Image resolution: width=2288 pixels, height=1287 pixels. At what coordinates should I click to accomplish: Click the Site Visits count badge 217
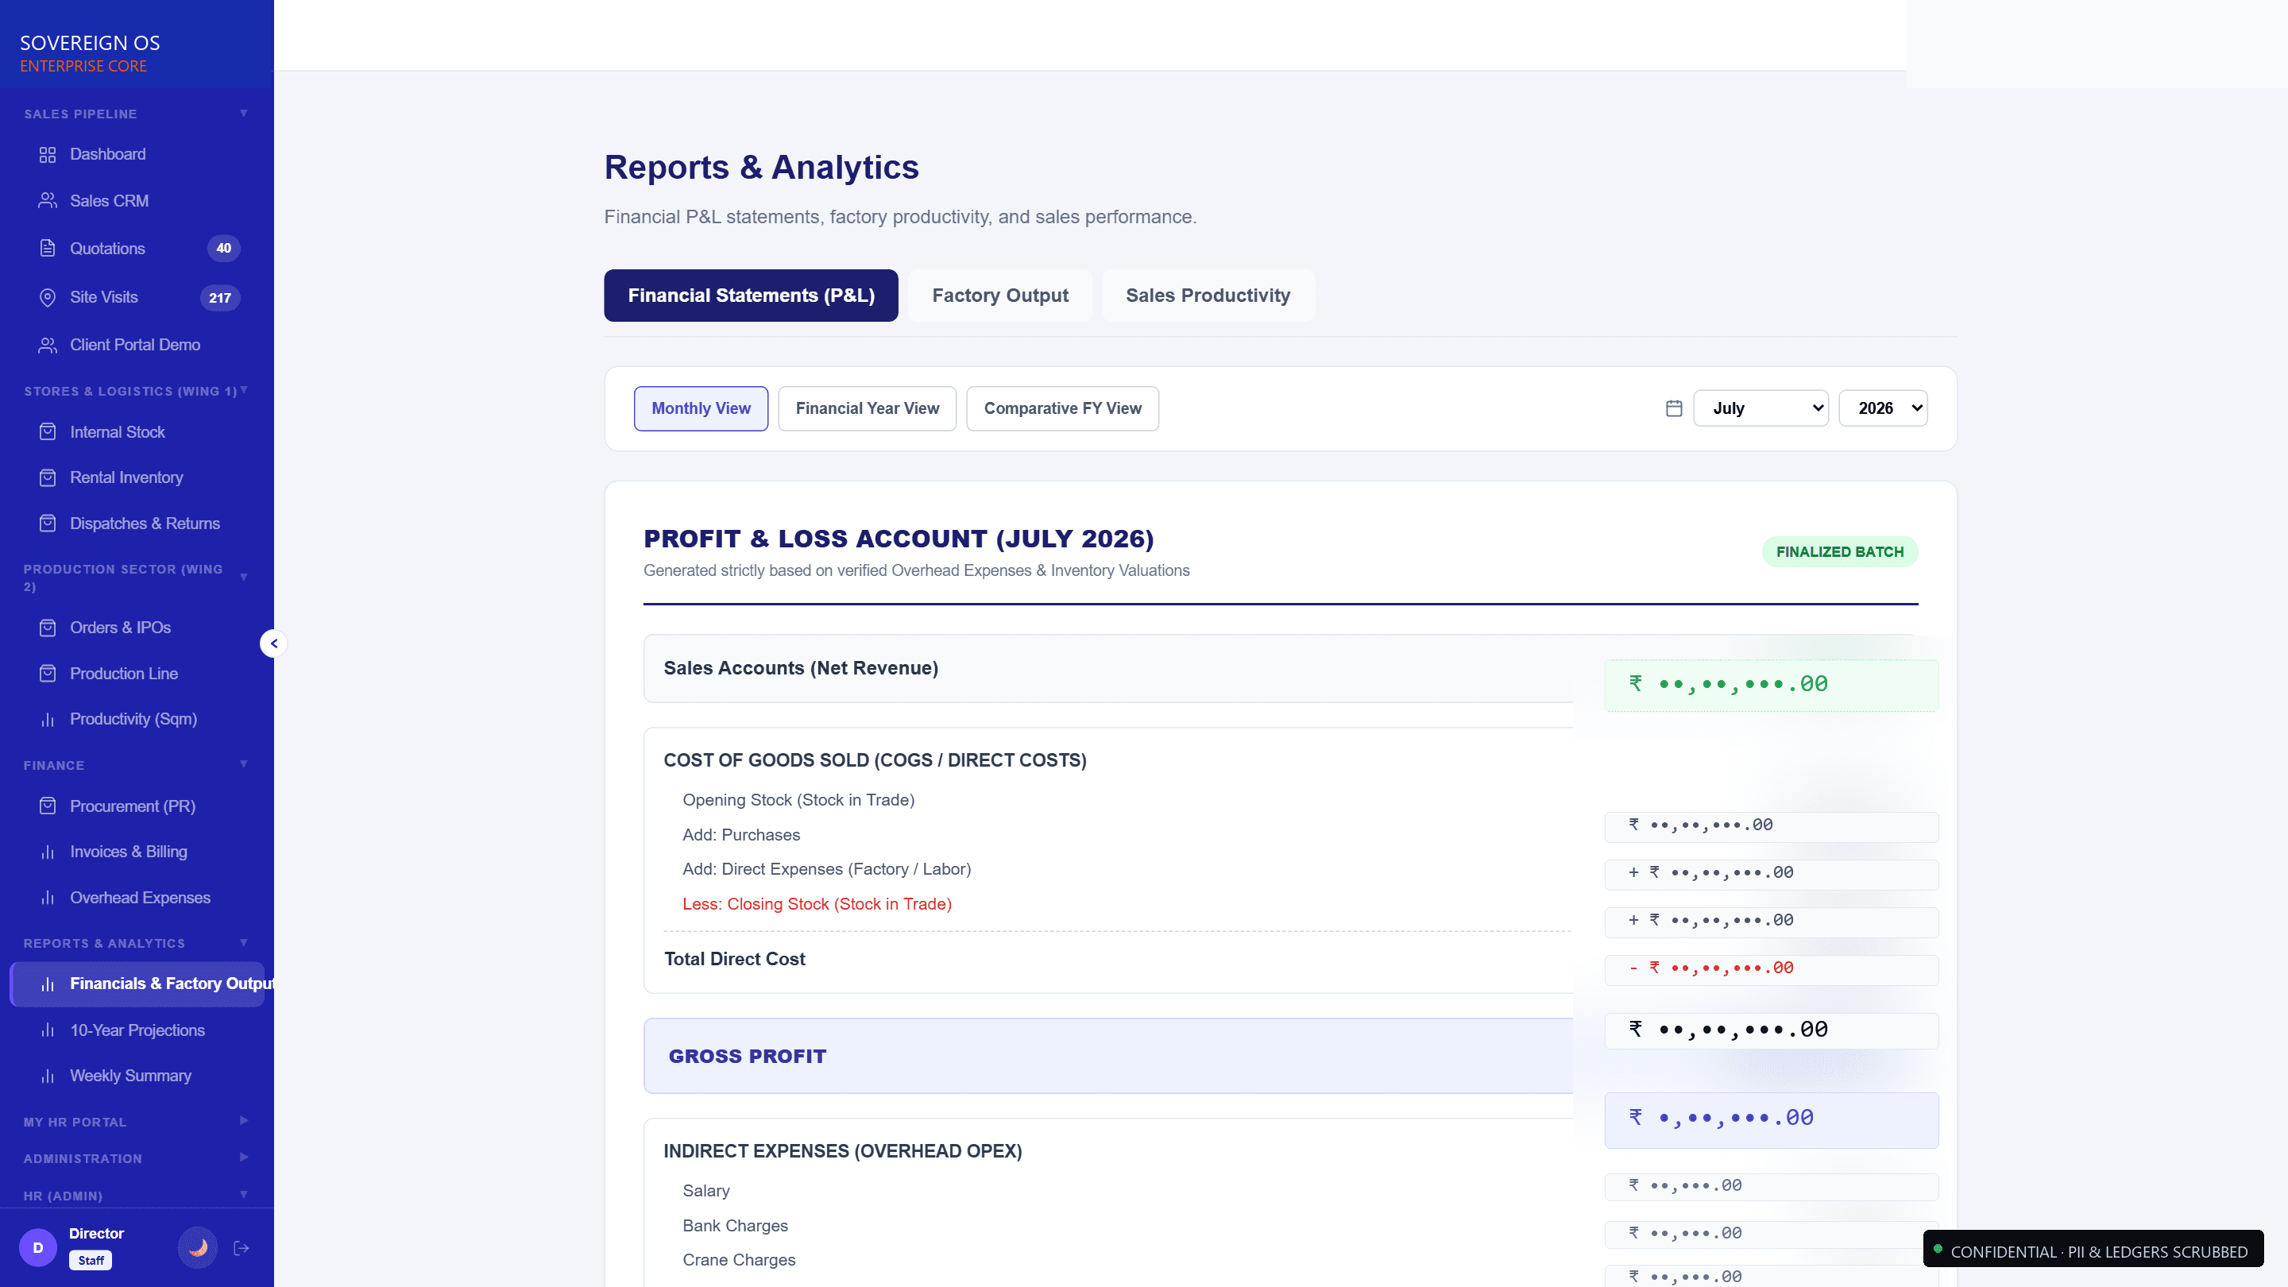coord(220,299)
